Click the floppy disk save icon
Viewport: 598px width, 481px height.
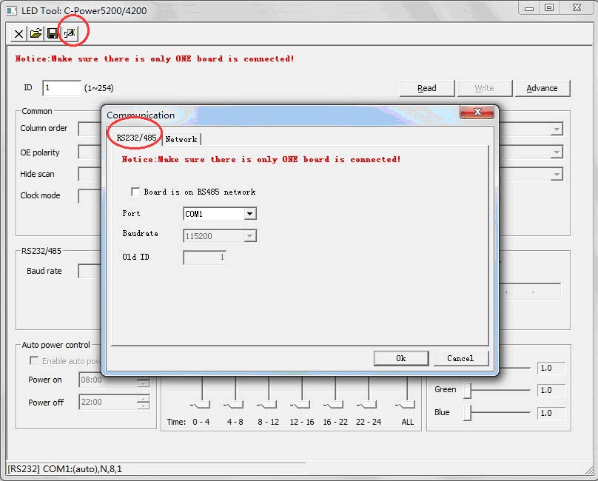pos(53,34)
